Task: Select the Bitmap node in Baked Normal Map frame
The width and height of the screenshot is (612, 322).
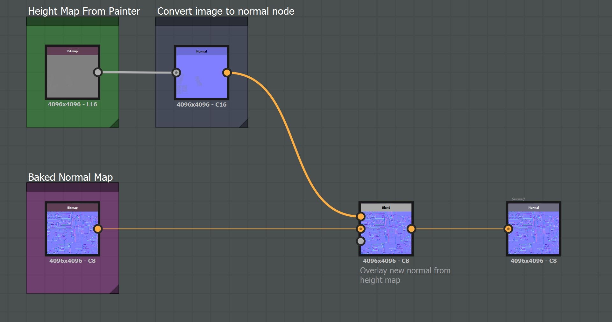Action: 73,229
